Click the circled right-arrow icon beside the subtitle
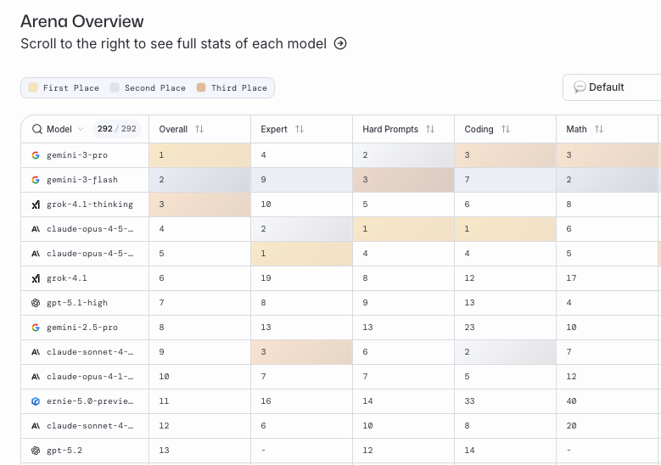The image size is (661, 465). [340, 43]
